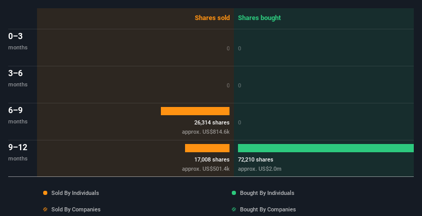Click the green bar for 9–12 months bought
Viewport: 422px width, 216px height.
click(x=326, y=148)
